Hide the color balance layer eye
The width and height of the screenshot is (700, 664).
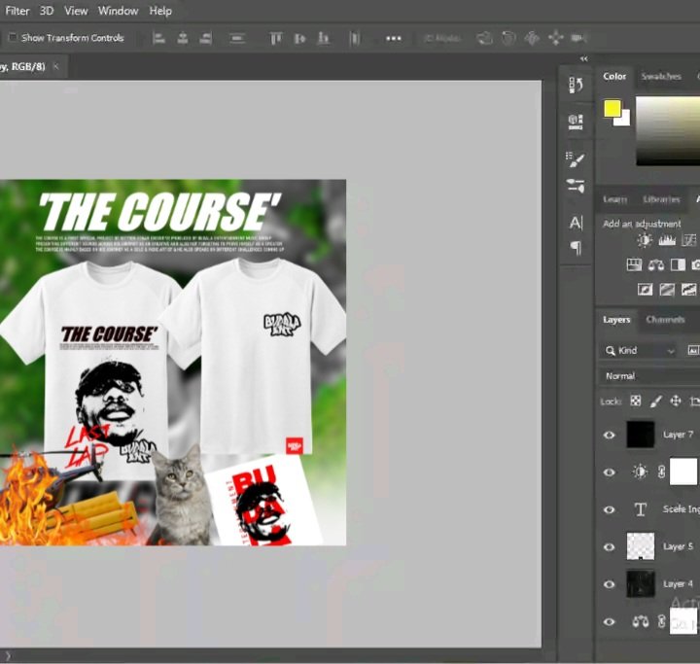(609, 622)
